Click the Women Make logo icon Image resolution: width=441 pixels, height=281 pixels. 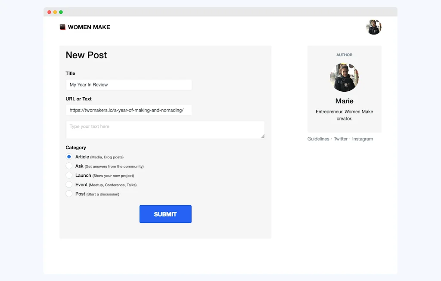(x=62, y=27)
